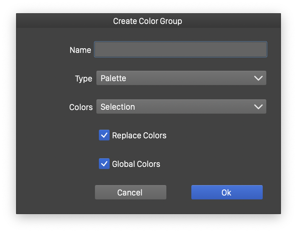Click the white checkmark beside Replace Colors

[104, 135]
